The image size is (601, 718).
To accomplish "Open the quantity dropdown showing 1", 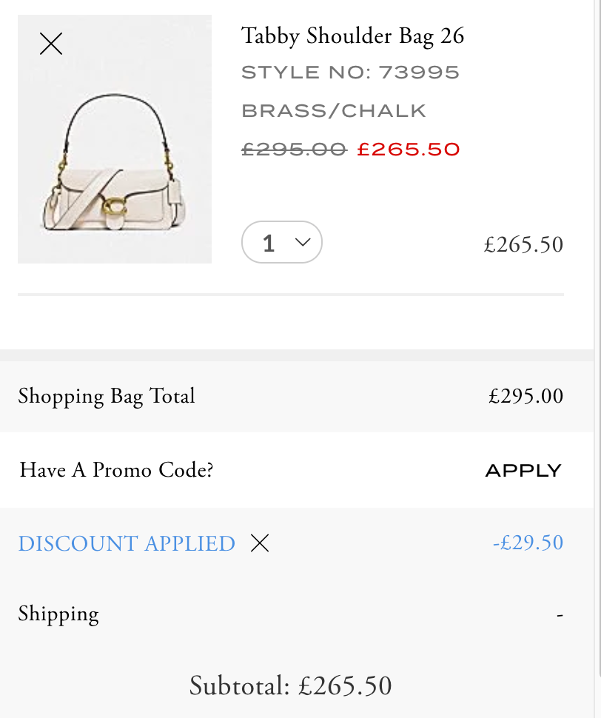I will 281,242.
